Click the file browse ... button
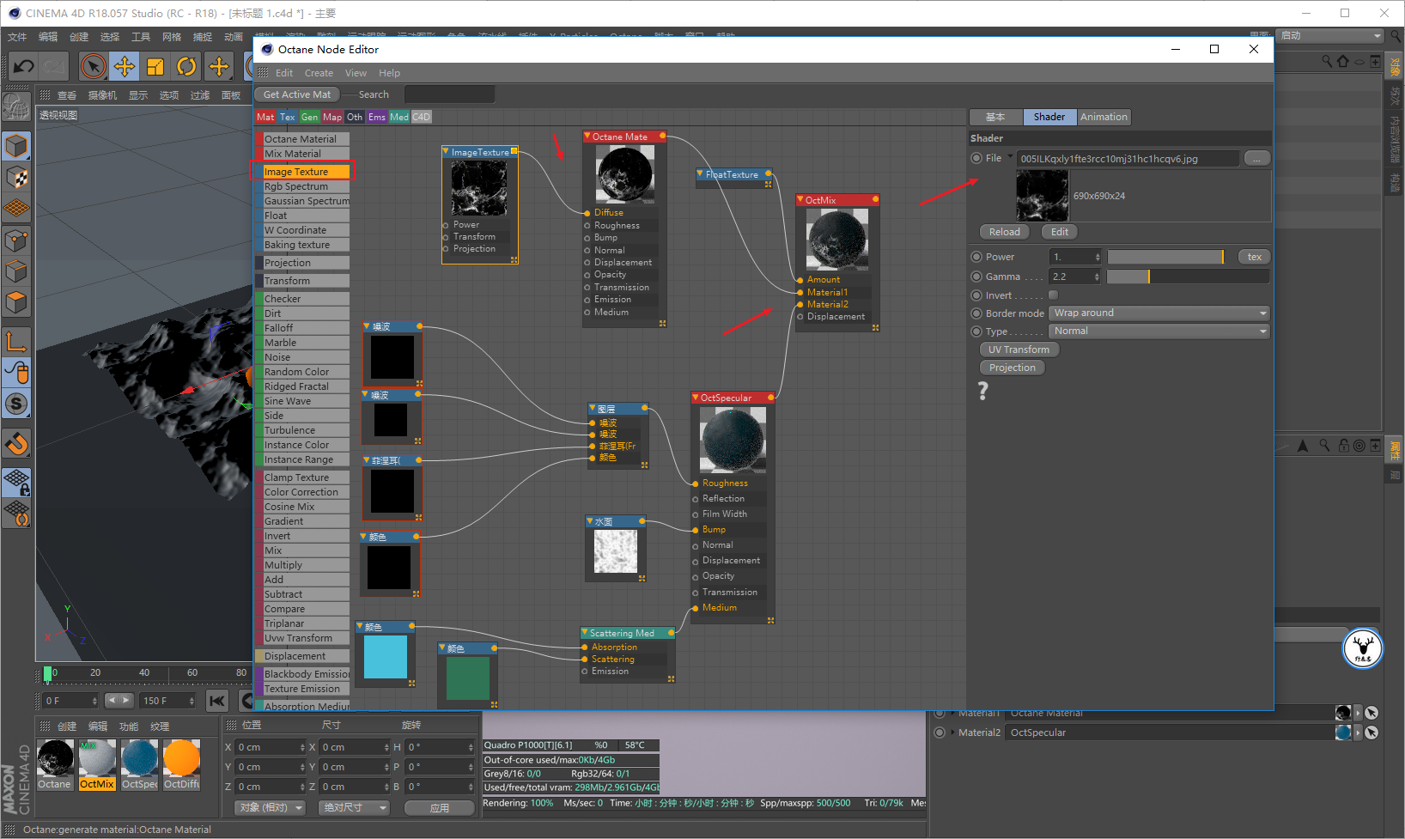Viewport: 1405px width, 839px height. point(1256,158)
